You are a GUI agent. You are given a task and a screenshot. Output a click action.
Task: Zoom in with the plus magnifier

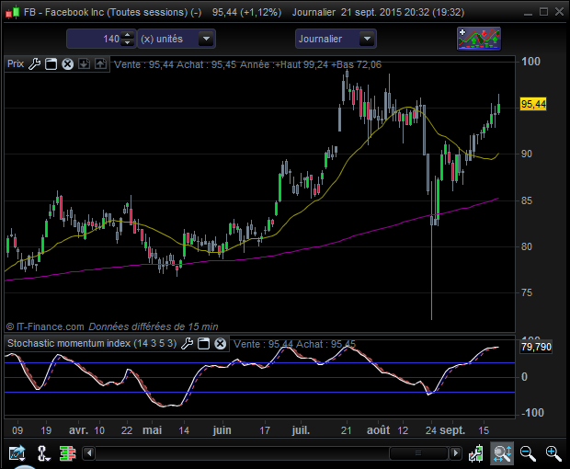point(553,452)
